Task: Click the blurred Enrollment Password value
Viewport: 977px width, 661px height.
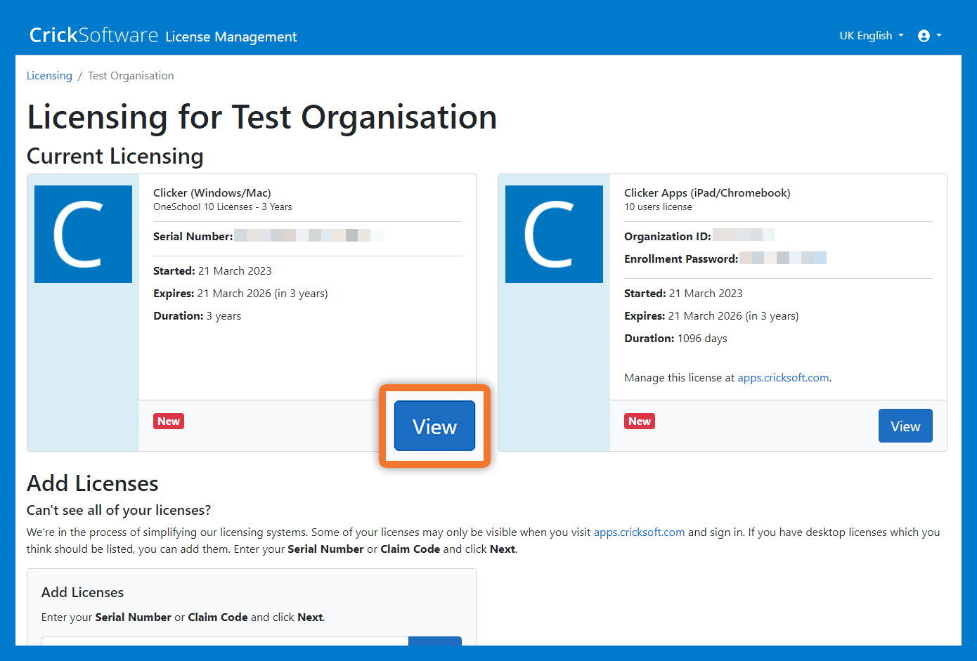Action: click(x=782, y=258)
